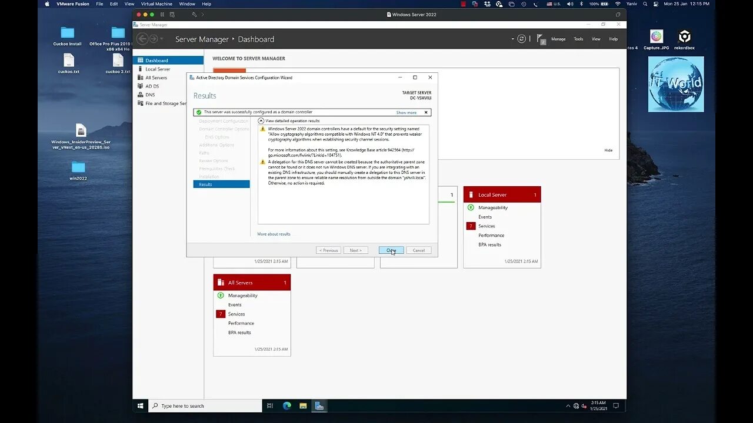Click the VM pause button in title bar
The height and width of the screenshot is (423, 753).
point(162,14)
